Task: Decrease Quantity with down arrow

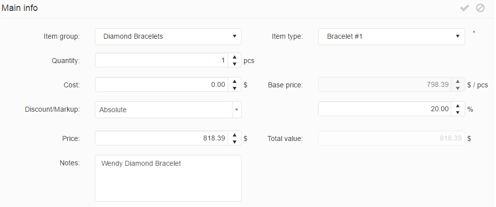Action: point(235,64)
